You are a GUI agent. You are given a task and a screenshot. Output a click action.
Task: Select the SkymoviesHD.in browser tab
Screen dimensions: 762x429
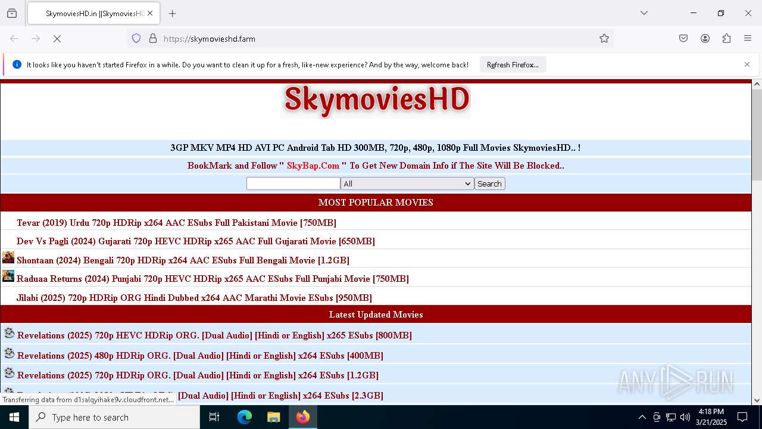click(x=93, y=13)
